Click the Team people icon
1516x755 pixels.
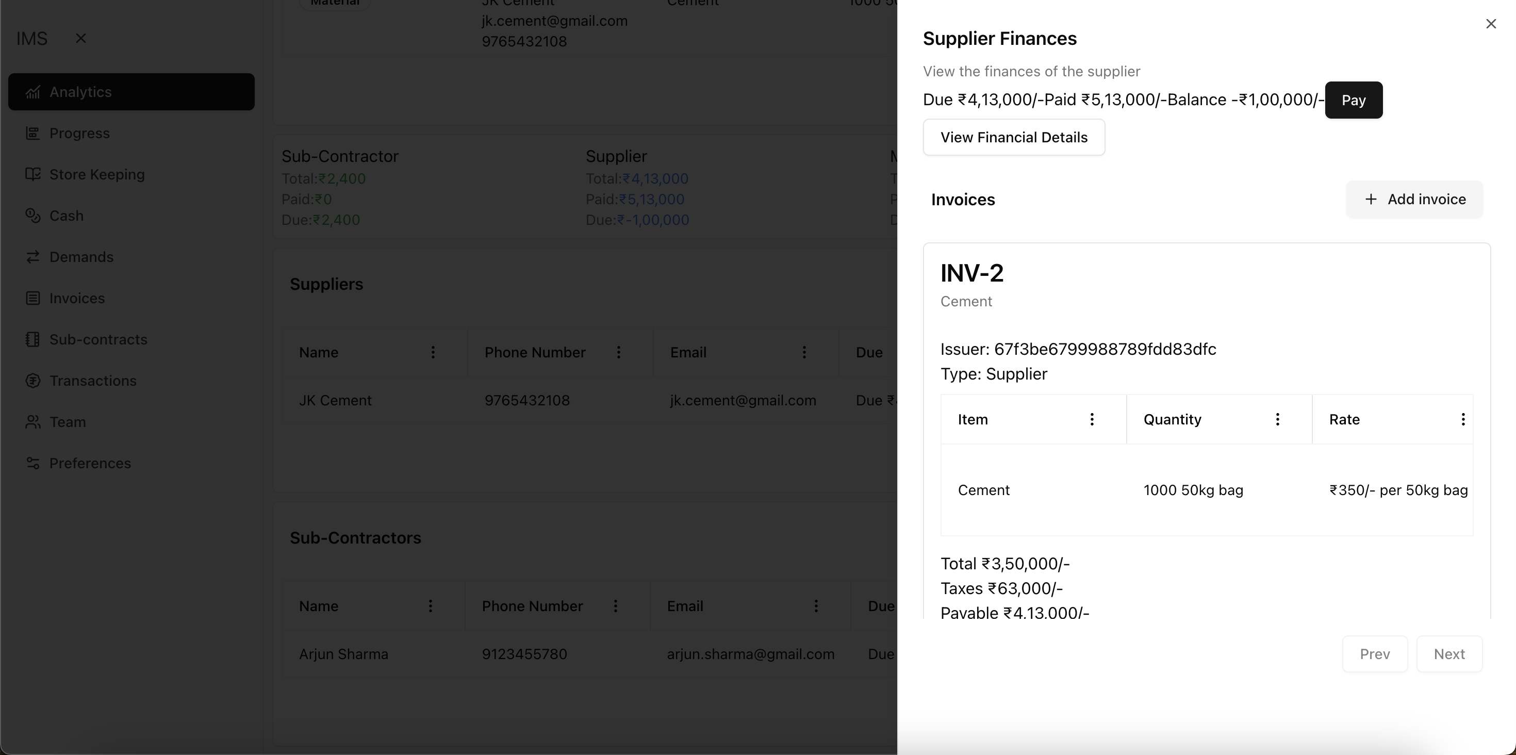coord(33,422)
